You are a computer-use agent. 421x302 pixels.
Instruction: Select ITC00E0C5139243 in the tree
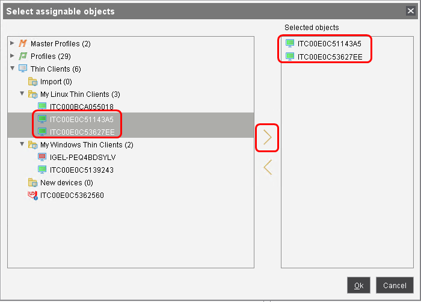[x=82, y=170]
